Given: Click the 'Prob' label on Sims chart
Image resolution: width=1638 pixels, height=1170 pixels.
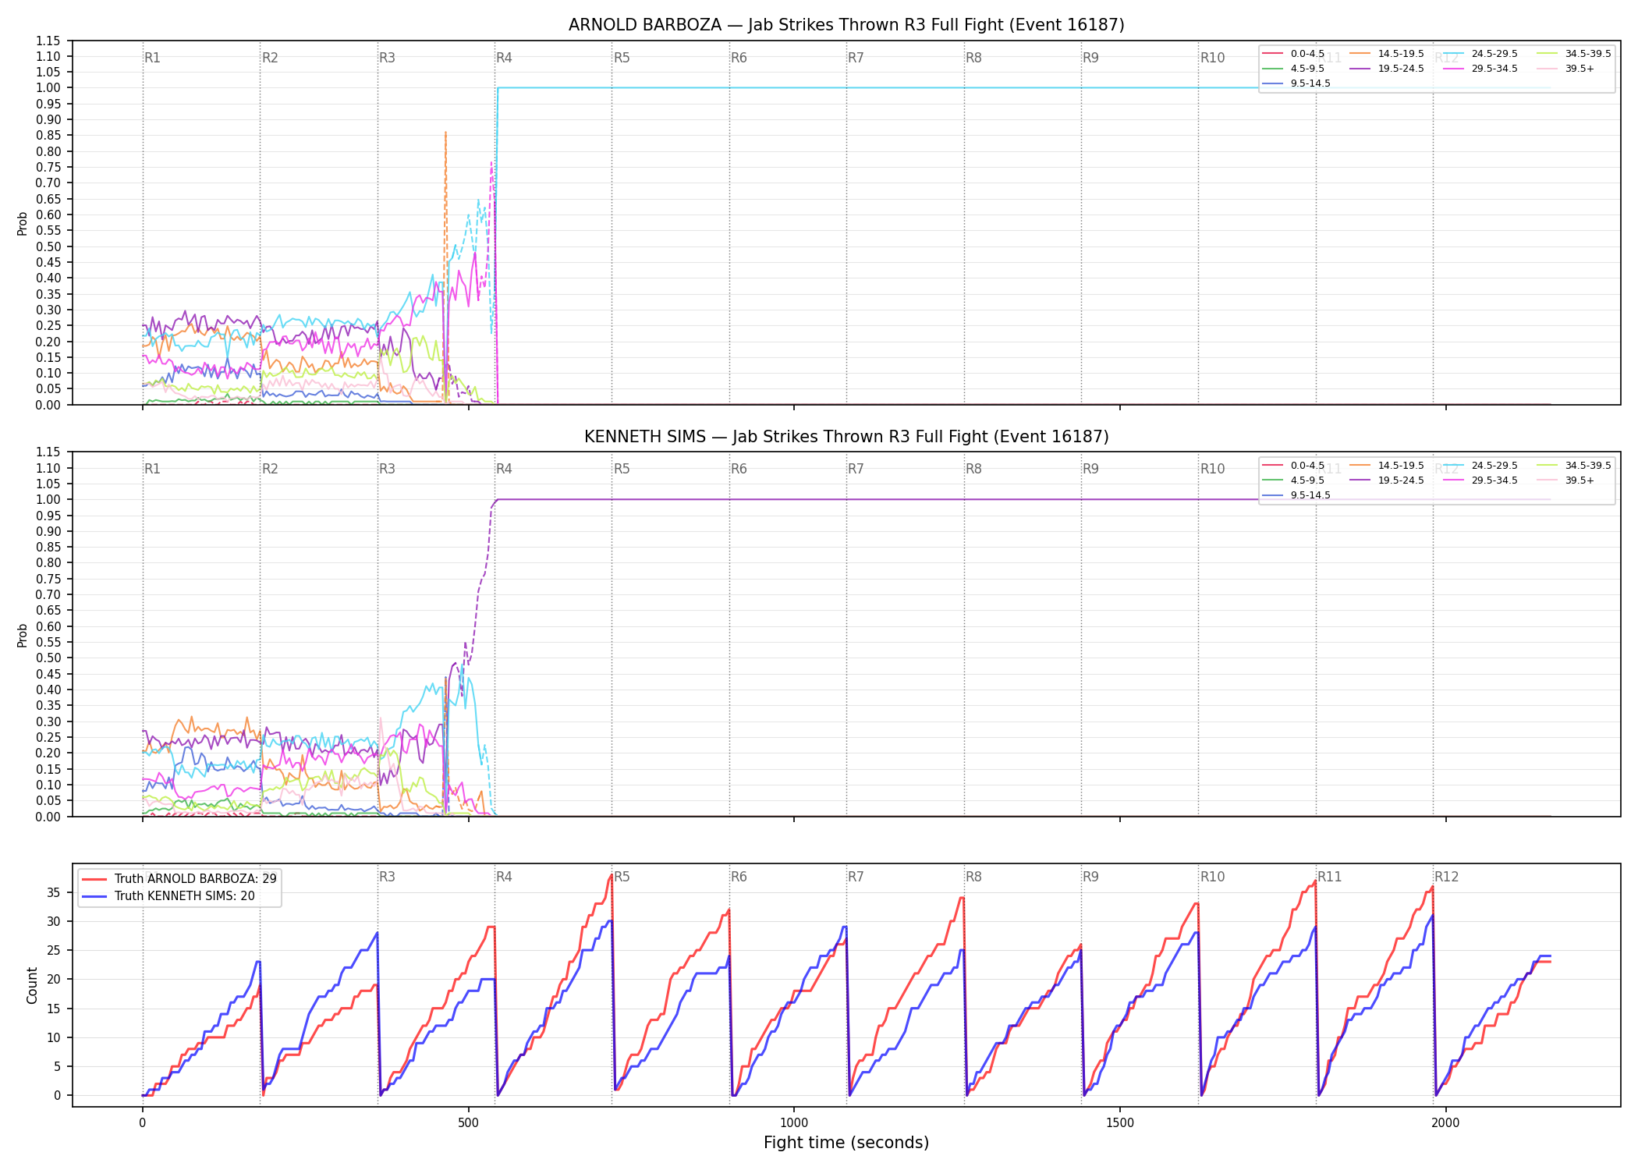Looking at the screenshot, I should coord(23,635).
